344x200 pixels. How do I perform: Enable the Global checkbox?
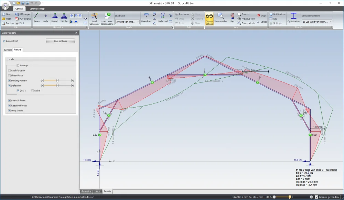coord(32,90)
